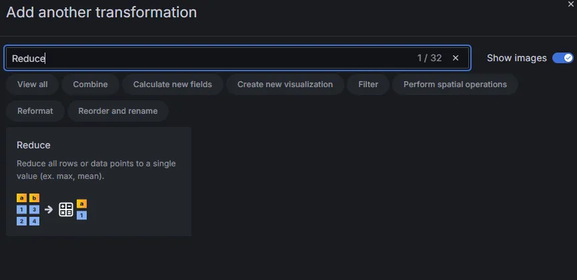The width and height of the screenshot is (577, 280).
Task: Click the Reduce transformation diagram image
Action: point(52,210)
